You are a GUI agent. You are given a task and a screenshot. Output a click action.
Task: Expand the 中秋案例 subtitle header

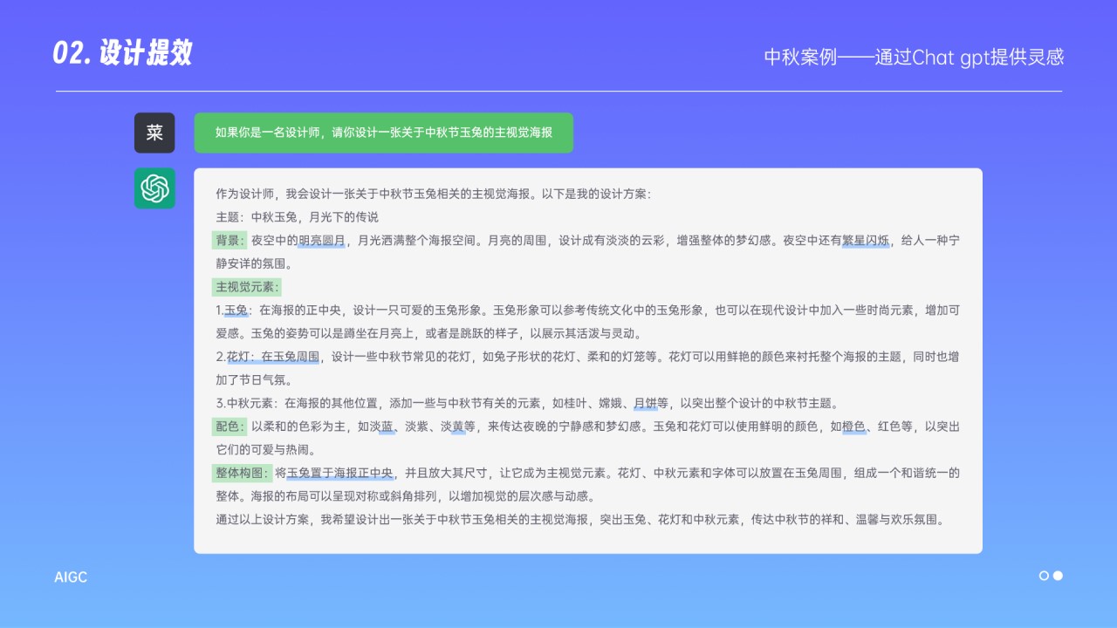tap(915, 58)
